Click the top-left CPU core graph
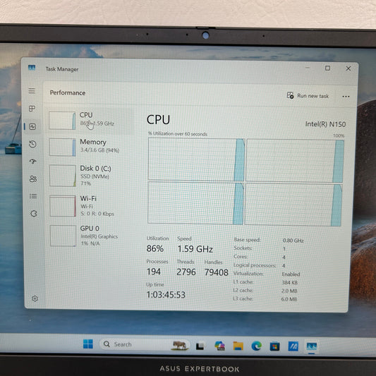This screenshot has width=376, height=376. (x=196, y=159)
